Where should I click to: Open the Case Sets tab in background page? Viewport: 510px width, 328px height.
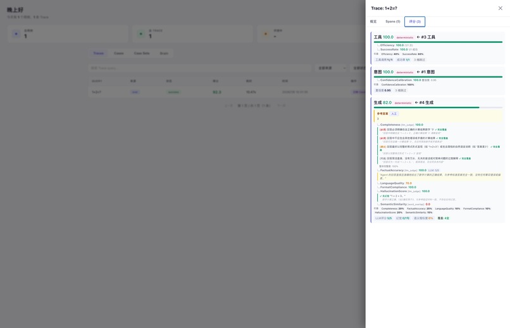coord(142,53)
